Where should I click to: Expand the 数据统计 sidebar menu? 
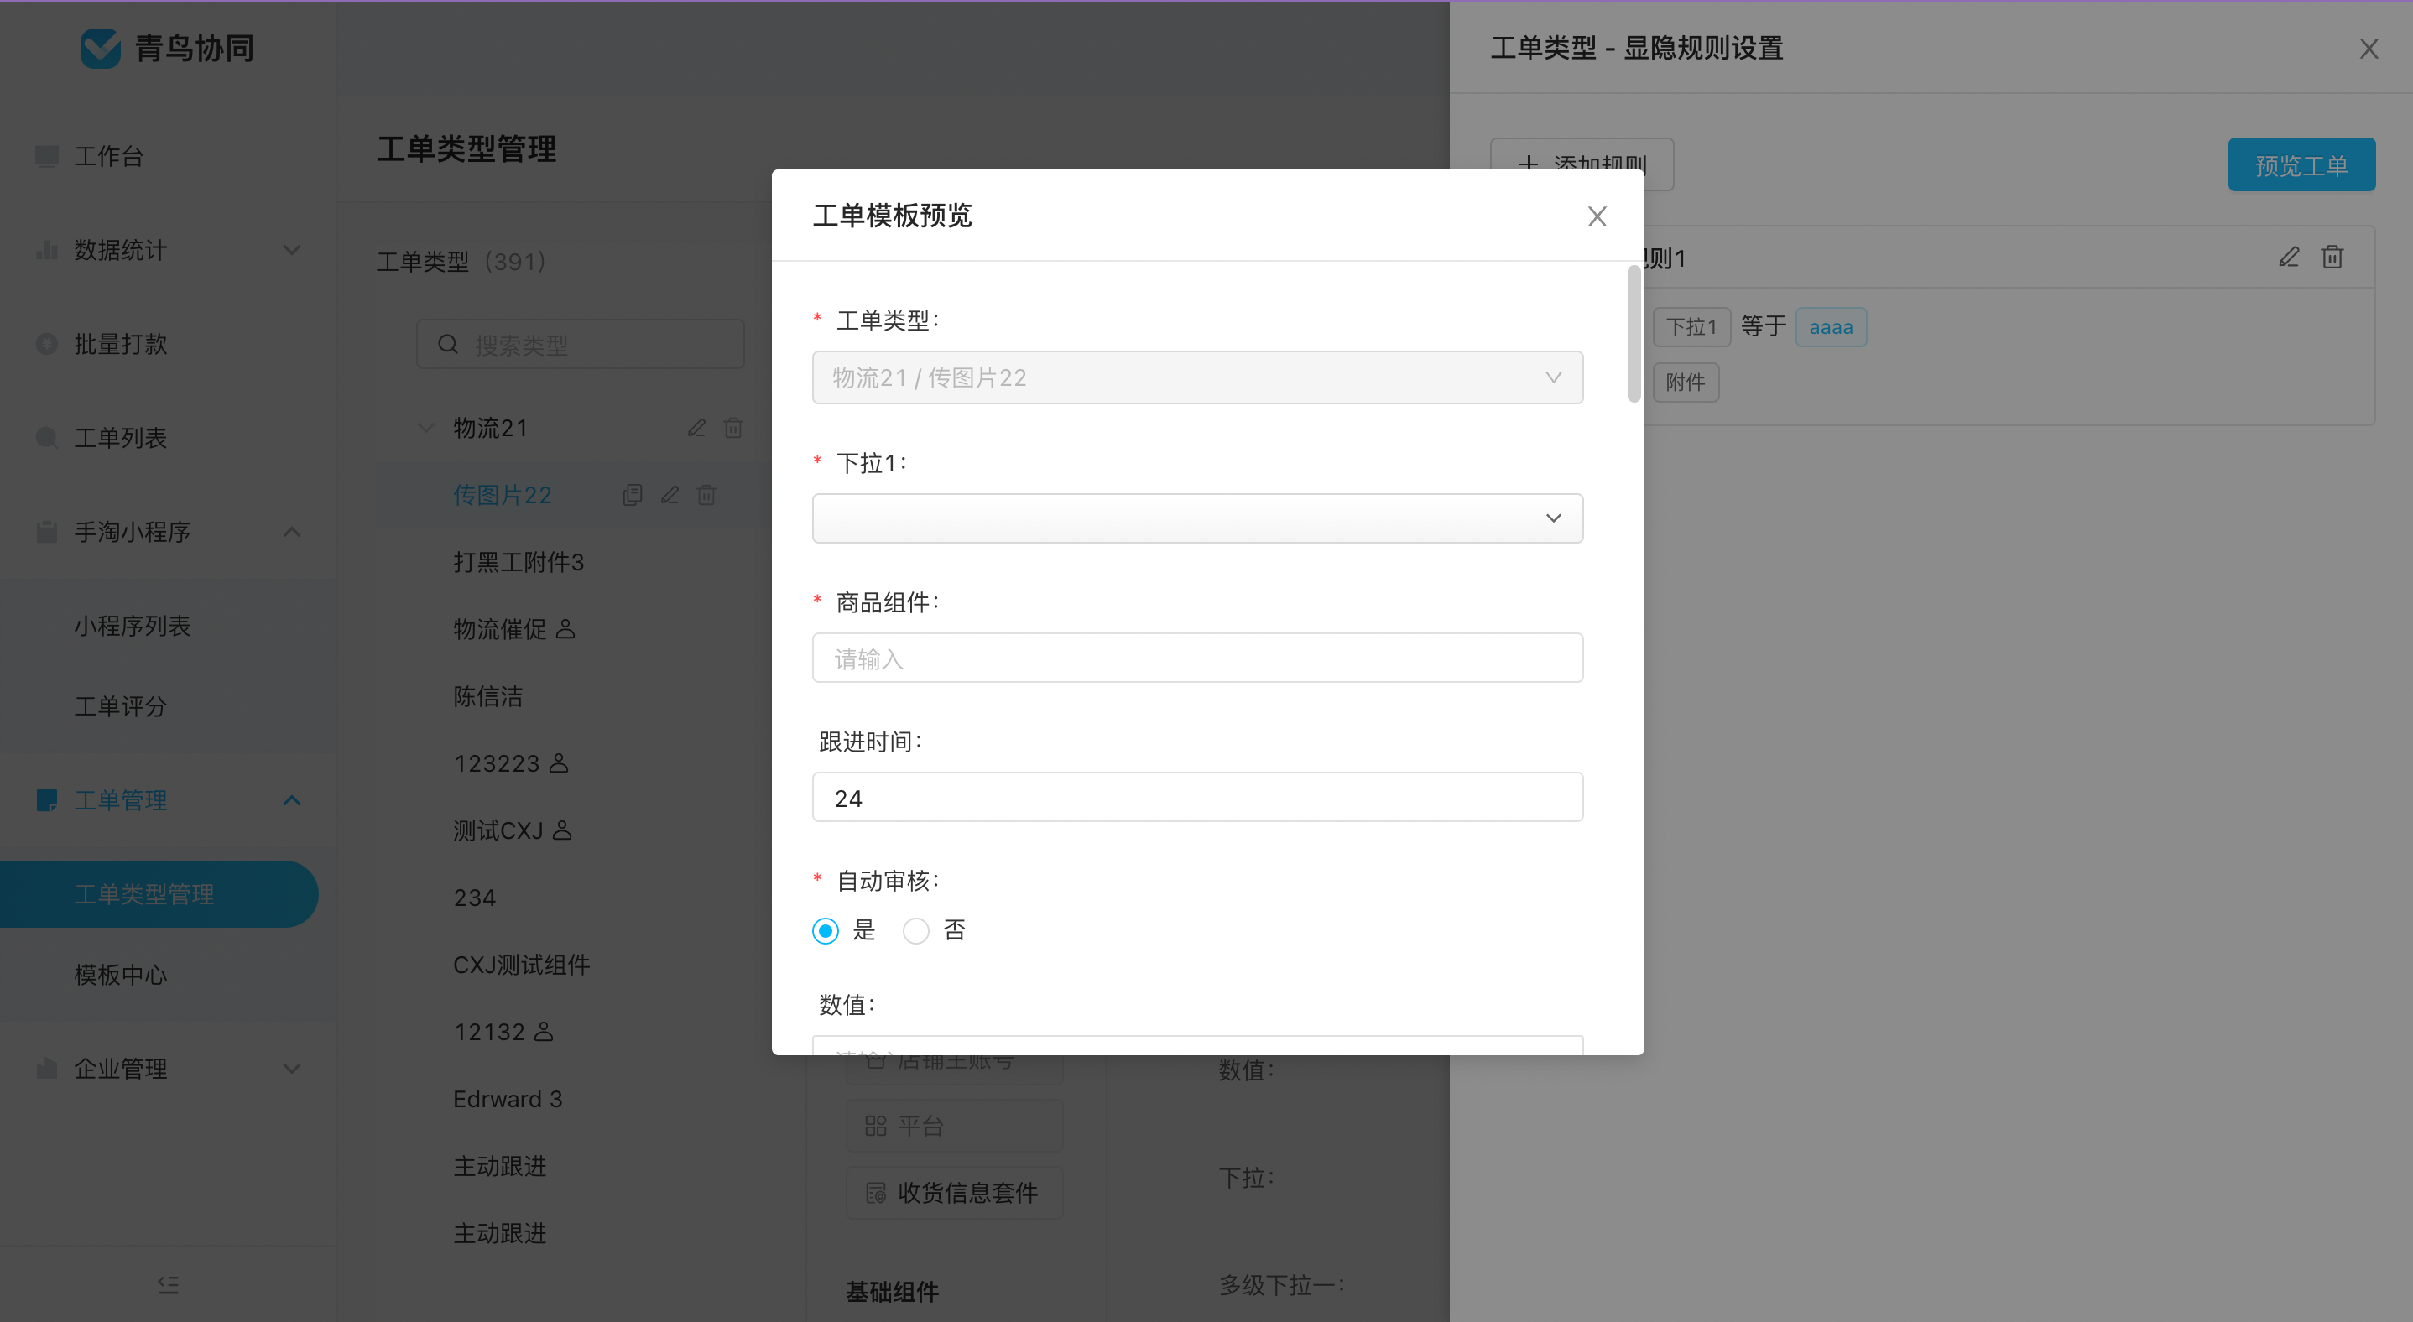pos(291,250)
